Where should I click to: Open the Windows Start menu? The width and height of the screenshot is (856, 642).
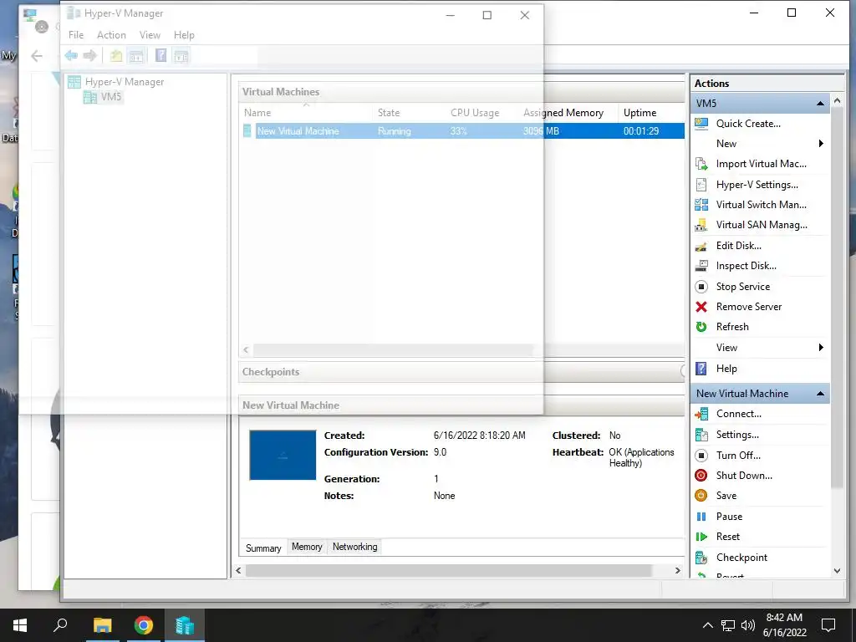point(20,625)
